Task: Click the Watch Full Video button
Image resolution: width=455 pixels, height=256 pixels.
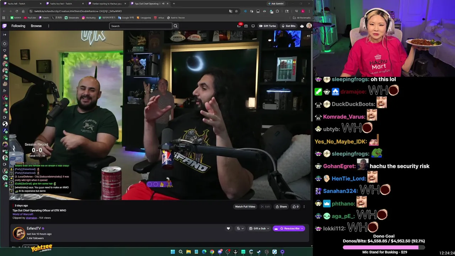Action: tap(245, 207)
